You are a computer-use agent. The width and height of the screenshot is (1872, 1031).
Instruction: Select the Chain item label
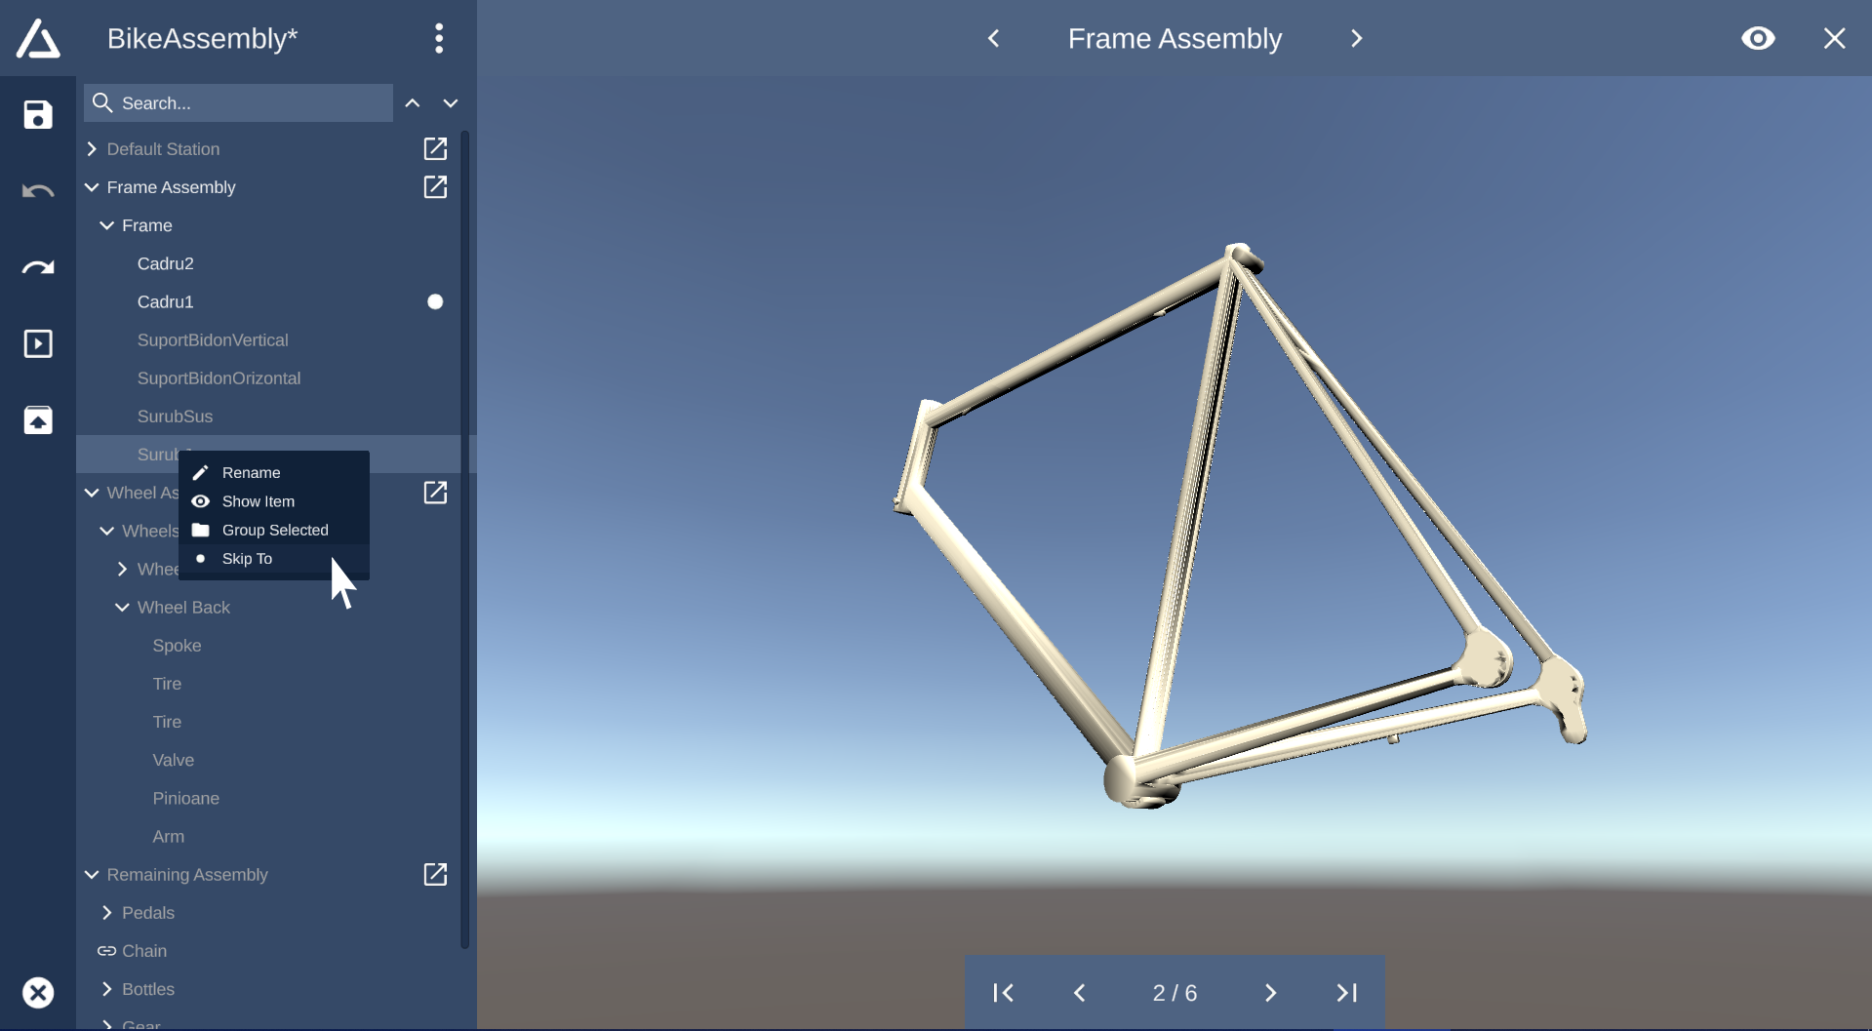[x=144, y=951]
